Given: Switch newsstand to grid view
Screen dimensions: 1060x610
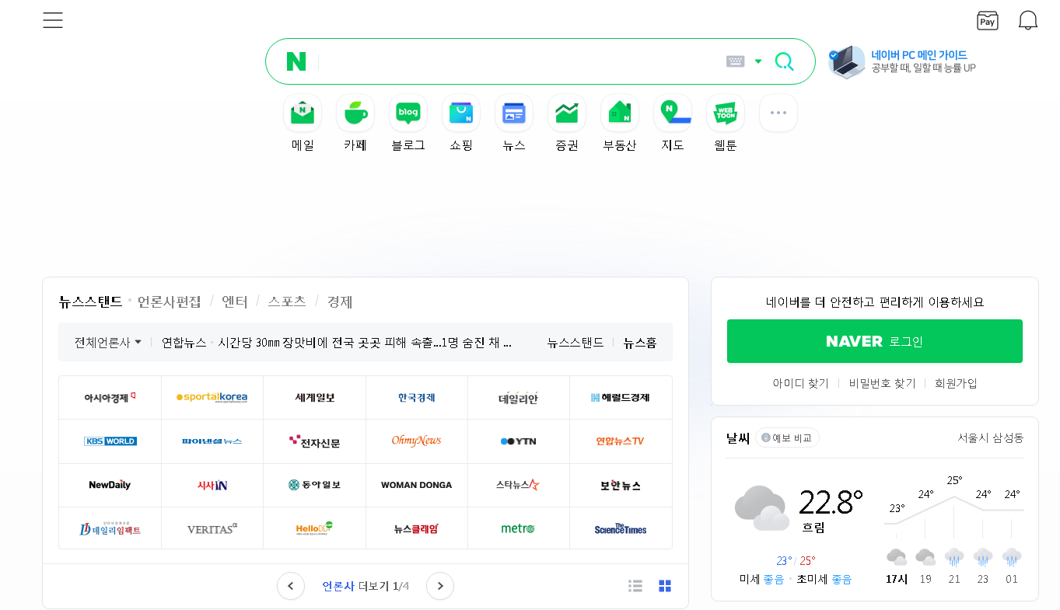Looking at the screenshot, I should [x=665, y=586].
